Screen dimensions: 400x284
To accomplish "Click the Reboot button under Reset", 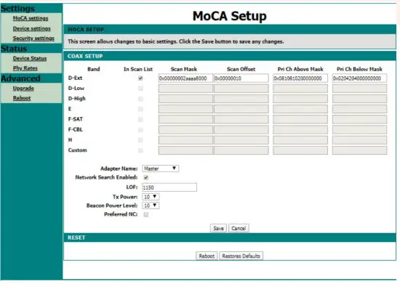I will pos(207,256).
